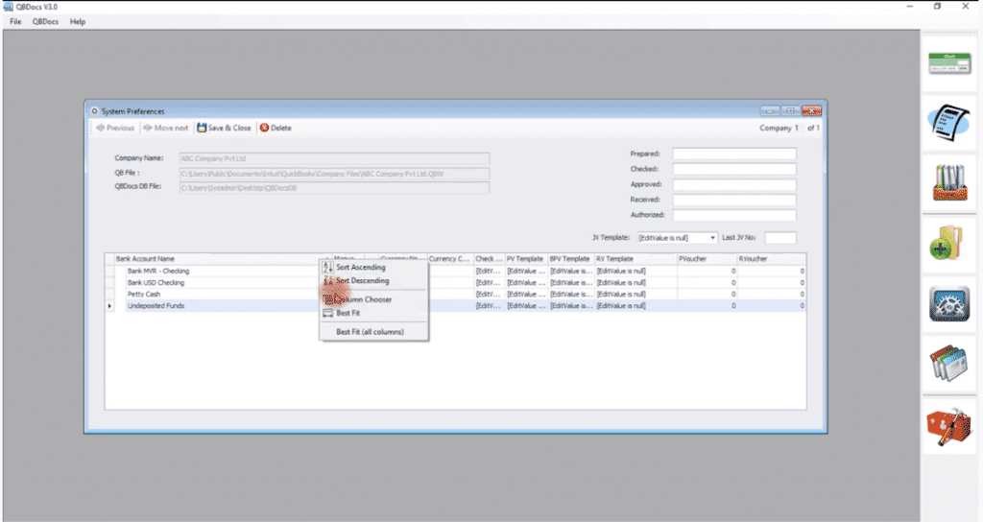Select Best Fit in context menu
Screen dimensions: 983x522
(373, 313)
